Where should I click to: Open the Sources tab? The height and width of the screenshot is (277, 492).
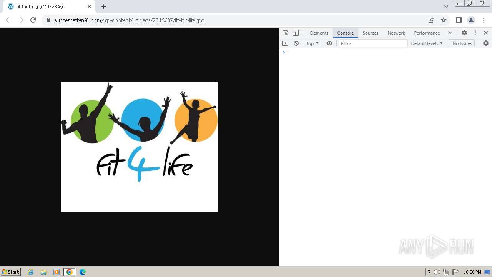point(371,33)
